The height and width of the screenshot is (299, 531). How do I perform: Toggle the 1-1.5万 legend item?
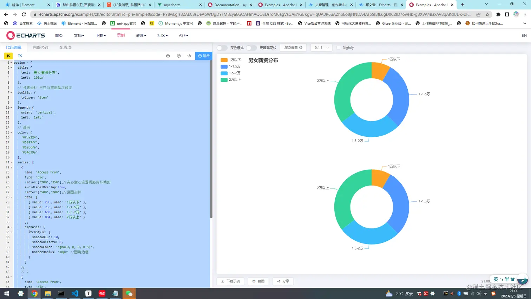click(x=230, y=66)
